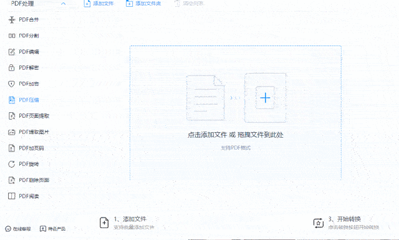Choose the PDF加密 shield tool
This screenshot has width=399, height=240.
(24, 84)
